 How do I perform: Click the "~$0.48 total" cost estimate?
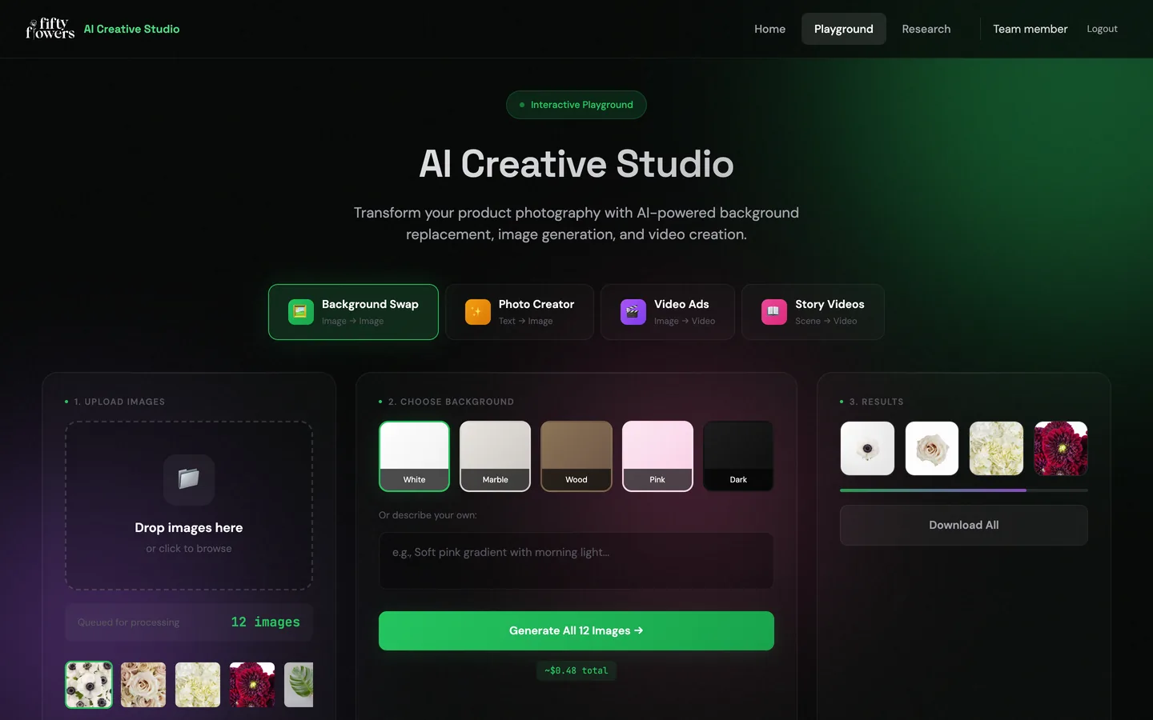pos(576,670)
